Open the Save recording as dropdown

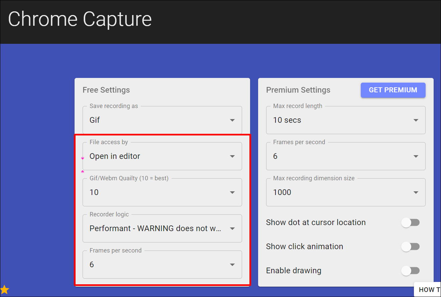(x=162, y=120)
